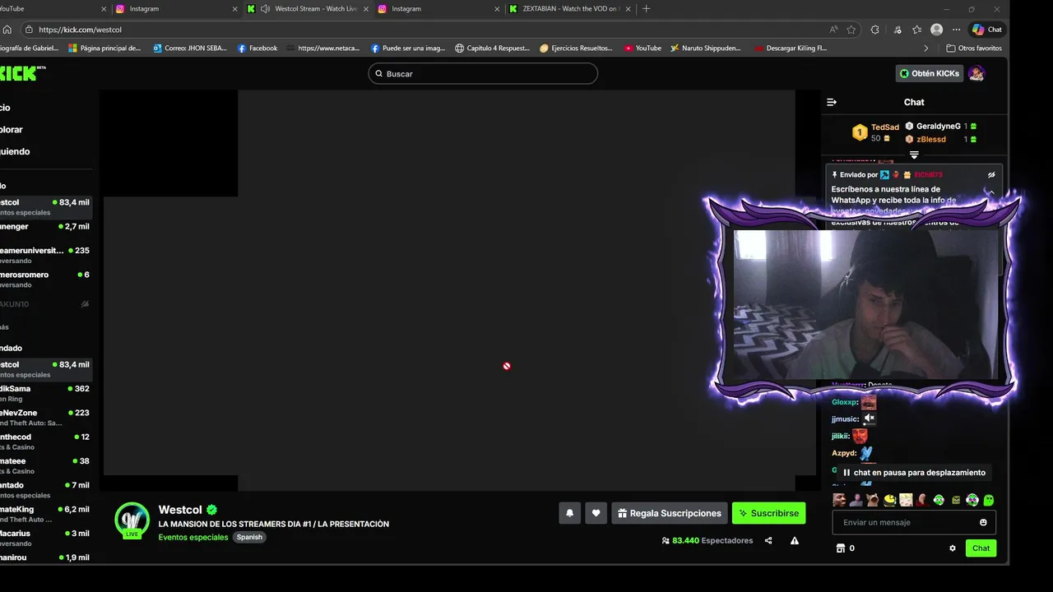Viewport: 1053px width, 592px height.
Task: Resume chat via 'chat en pausa para desplazamiento'
Action: click(x=913, y=473)
